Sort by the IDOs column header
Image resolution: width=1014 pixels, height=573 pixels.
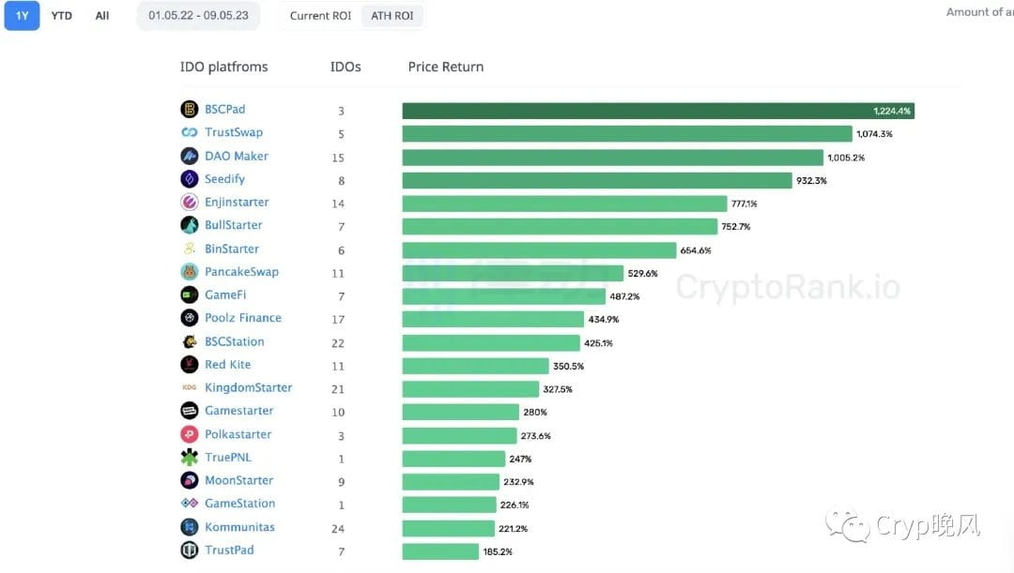[346, 67]
